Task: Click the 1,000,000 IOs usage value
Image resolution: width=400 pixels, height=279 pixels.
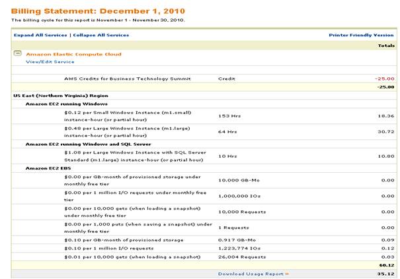Action: (x=239, y=196)
